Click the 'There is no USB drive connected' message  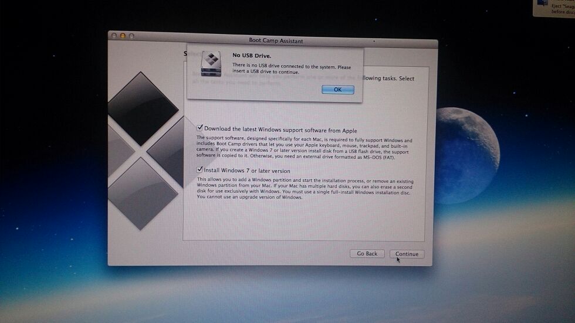pyautogui.click(x=292, y=69)
